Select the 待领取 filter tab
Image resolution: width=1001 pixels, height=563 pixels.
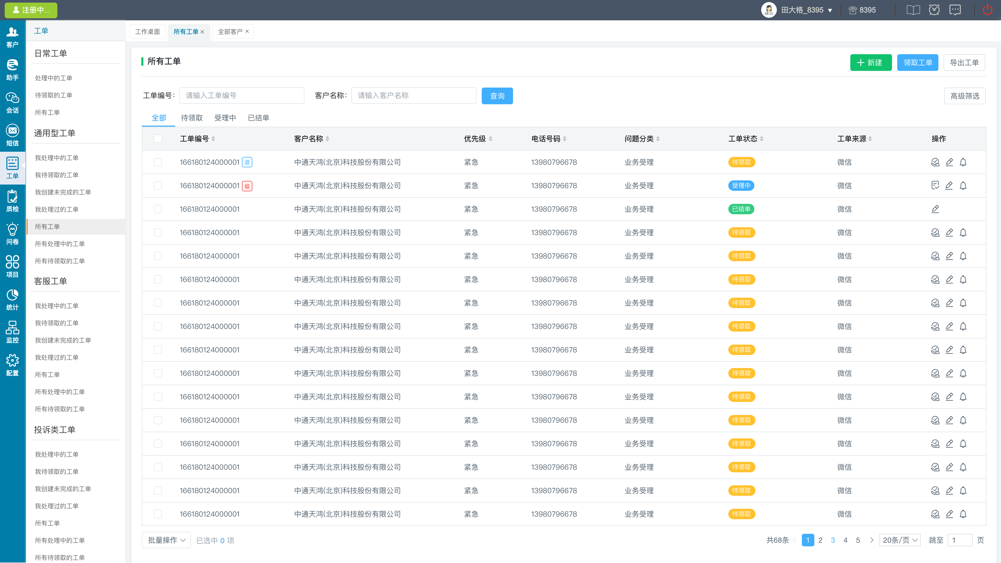[x=192, y=118]
